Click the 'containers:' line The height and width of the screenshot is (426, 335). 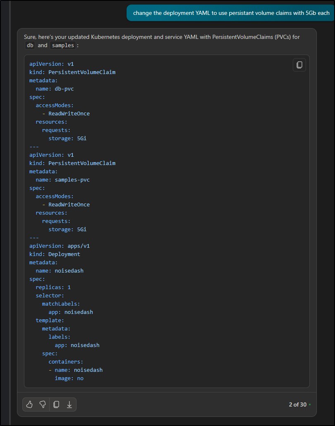(66, 362)
